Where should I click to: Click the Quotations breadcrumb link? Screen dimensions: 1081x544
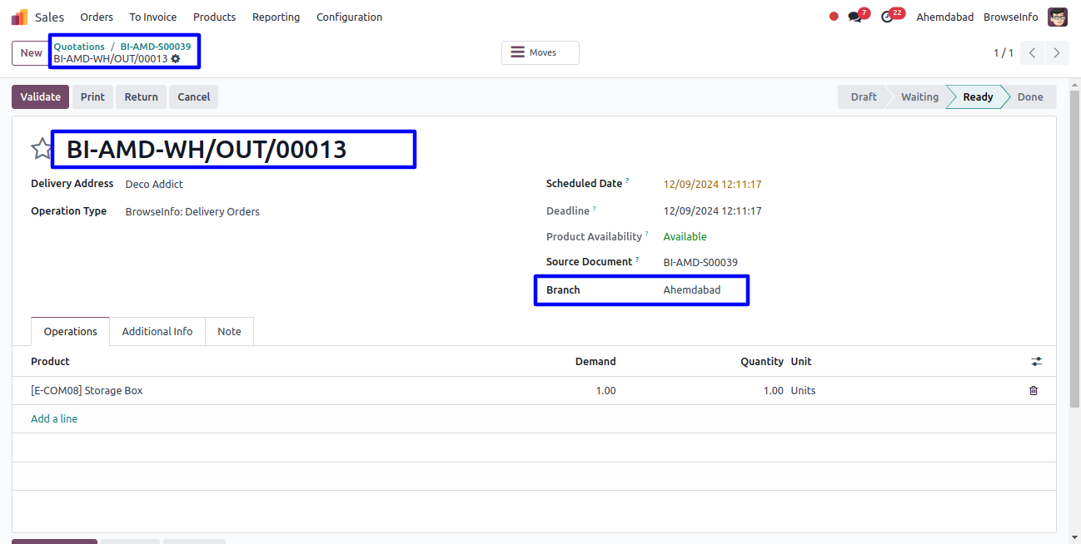pos(79,47)
